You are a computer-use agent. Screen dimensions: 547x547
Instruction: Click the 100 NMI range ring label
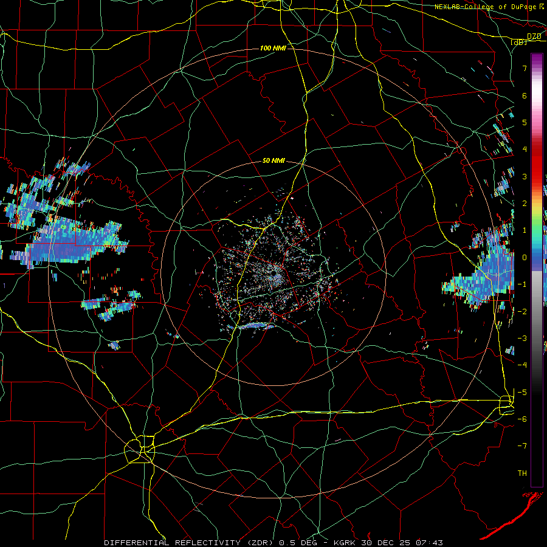tap(273, 48)
